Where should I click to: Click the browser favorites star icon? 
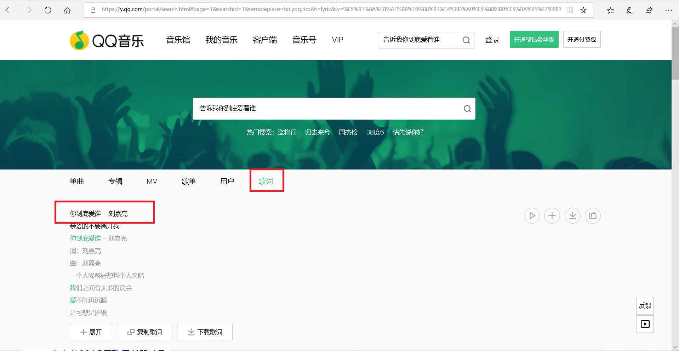pos(583,10)
